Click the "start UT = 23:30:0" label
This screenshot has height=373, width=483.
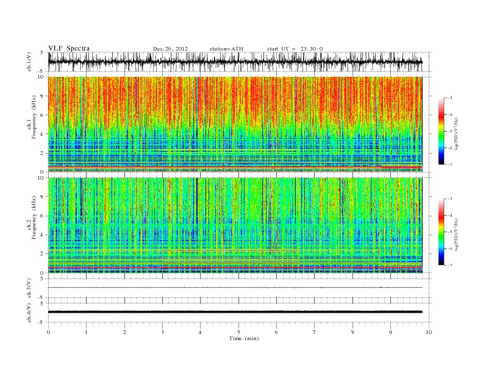pyautogui.click(x=295, y=49)
